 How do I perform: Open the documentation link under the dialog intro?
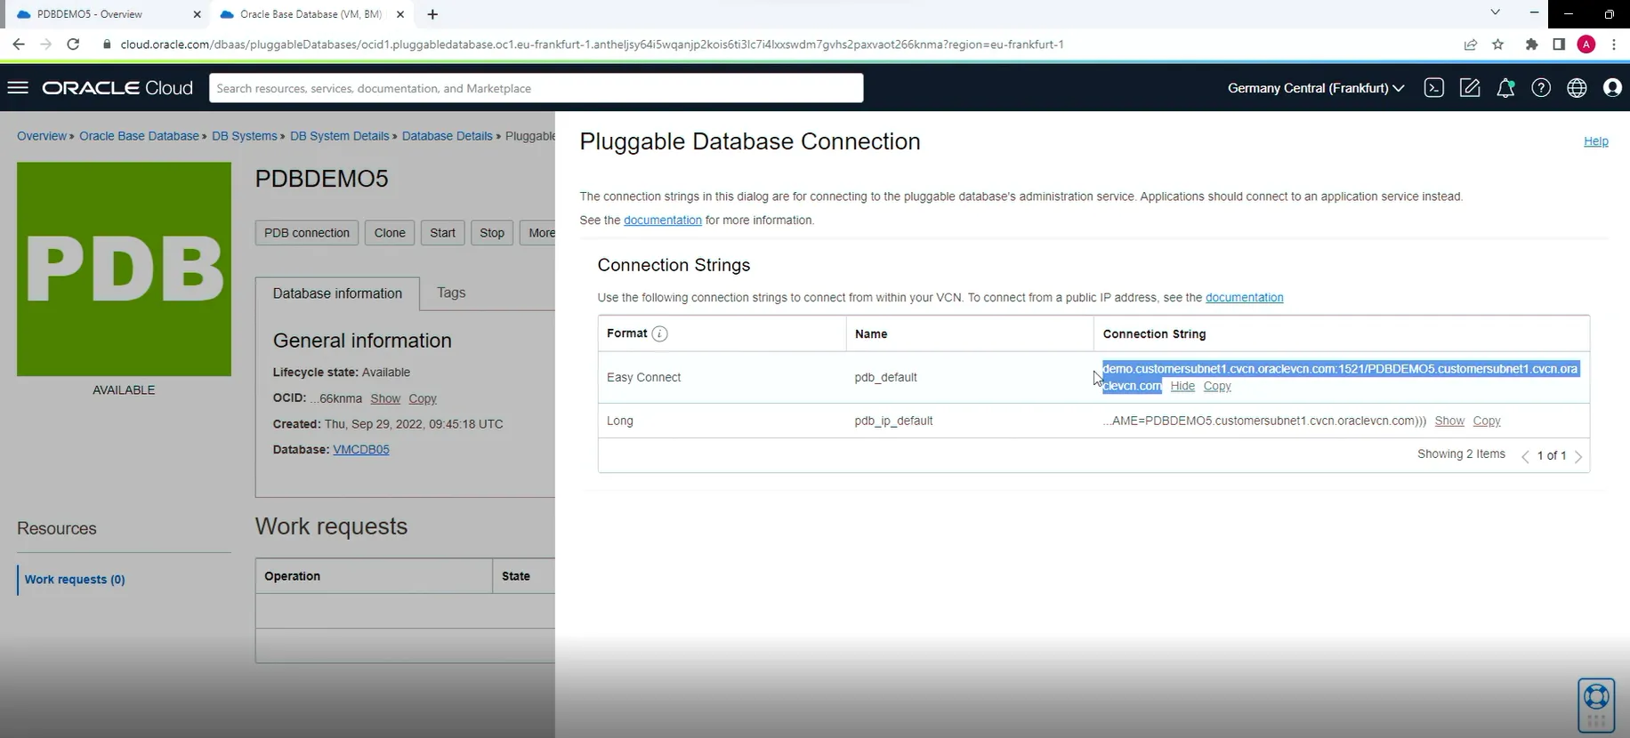[x=663, y=221]
